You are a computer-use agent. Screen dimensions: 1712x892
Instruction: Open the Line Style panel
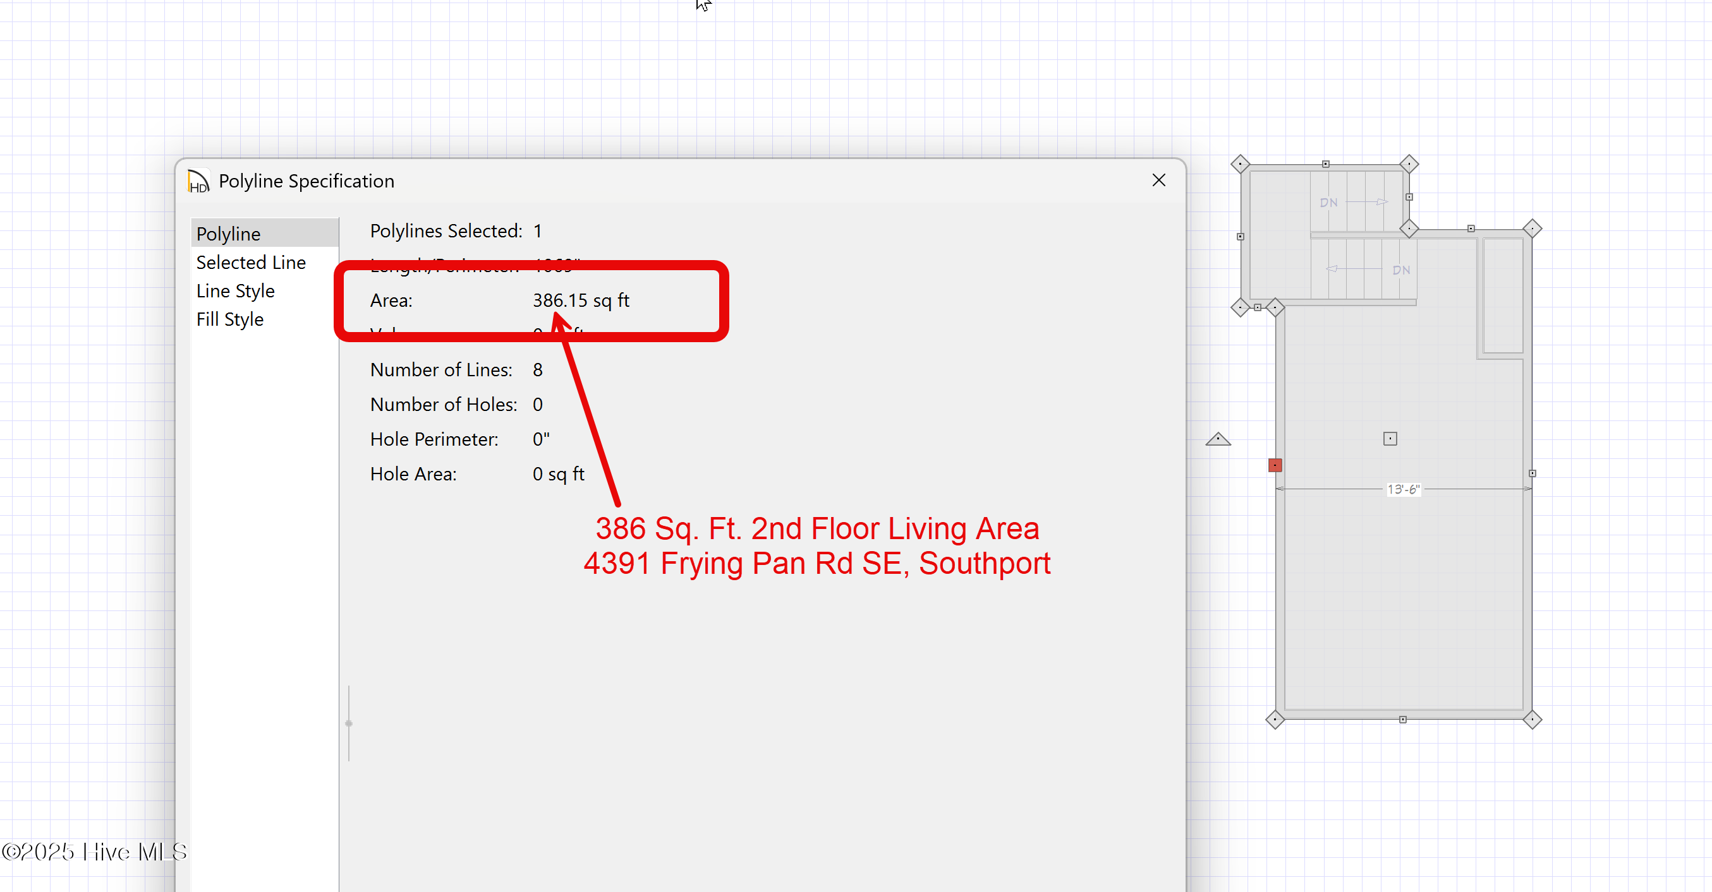(x=234, y=290)
